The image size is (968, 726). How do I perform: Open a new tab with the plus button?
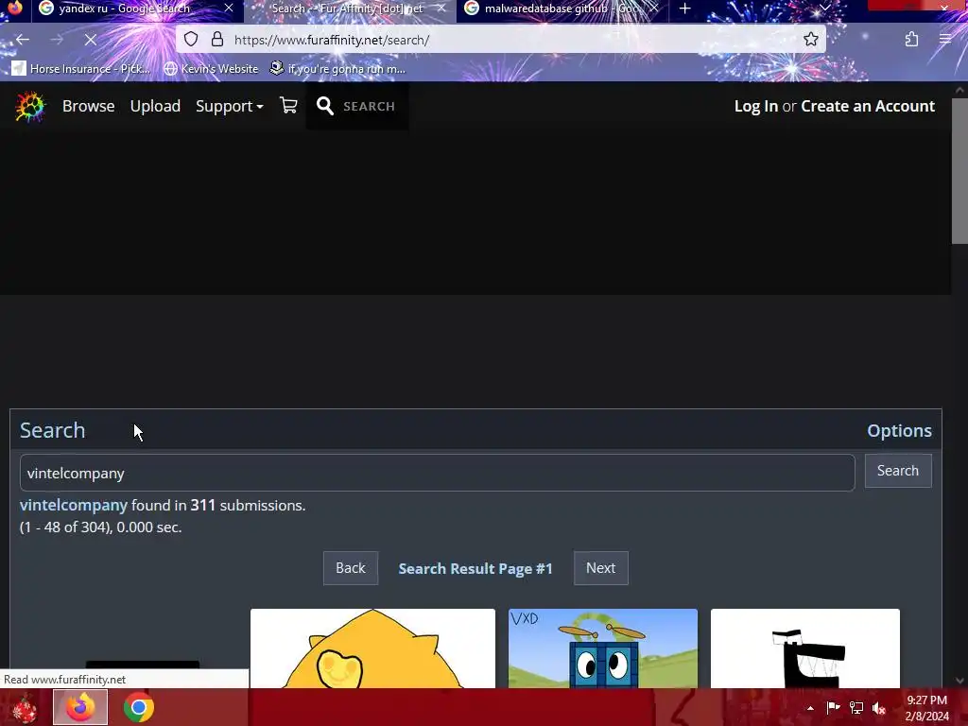click(x=684, y=9)
